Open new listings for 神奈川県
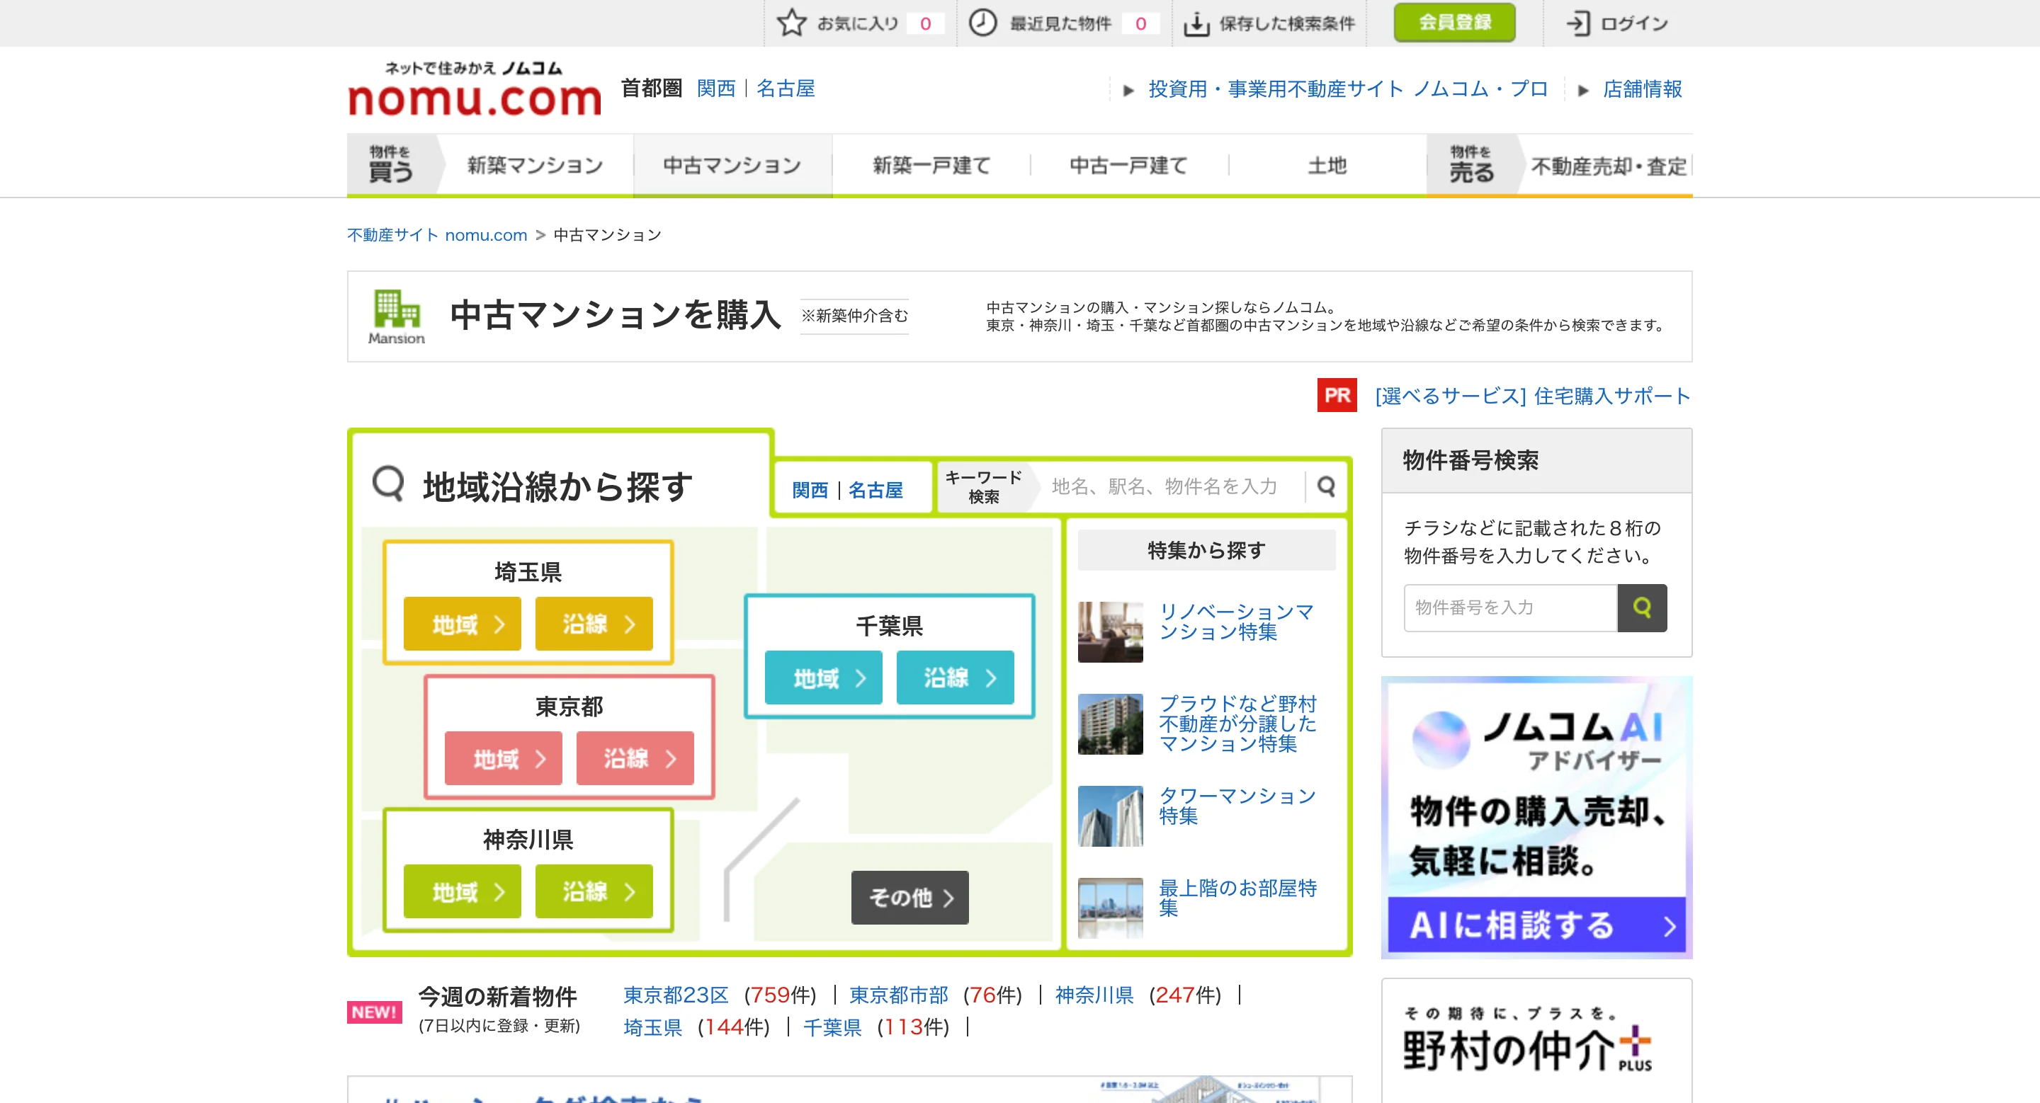Viewport: 2040px width, 1103px height. 1094,995
